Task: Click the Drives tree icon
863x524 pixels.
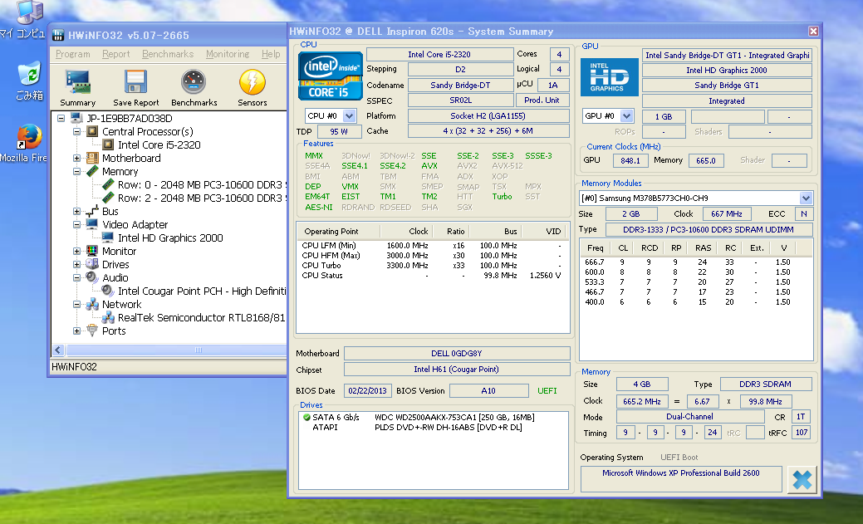Action: (92, 264)
